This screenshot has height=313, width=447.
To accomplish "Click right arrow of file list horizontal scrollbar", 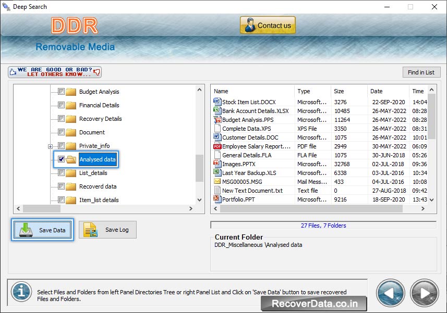I will (423, 208).
